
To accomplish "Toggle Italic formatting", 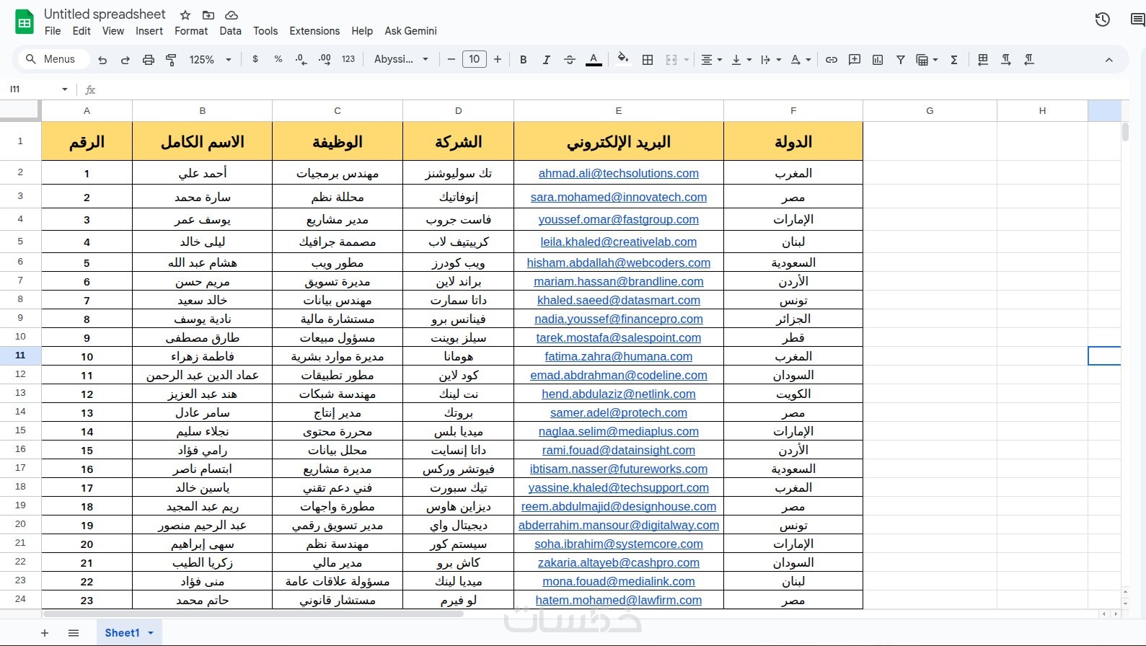I will click(547, 59).
